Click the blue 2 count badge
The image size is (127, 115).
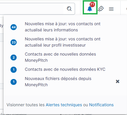coord(14,58)
